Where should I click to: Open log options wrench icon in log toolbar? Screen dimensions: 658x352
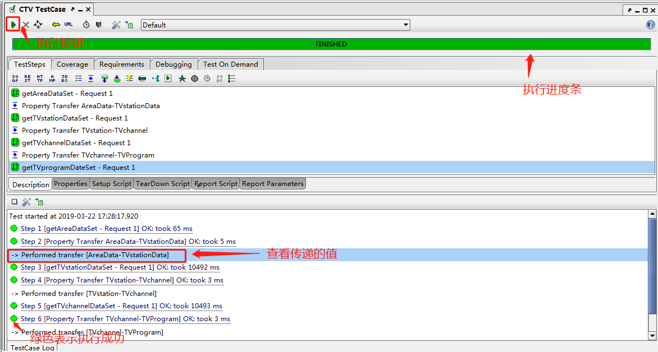click(26, 202)
